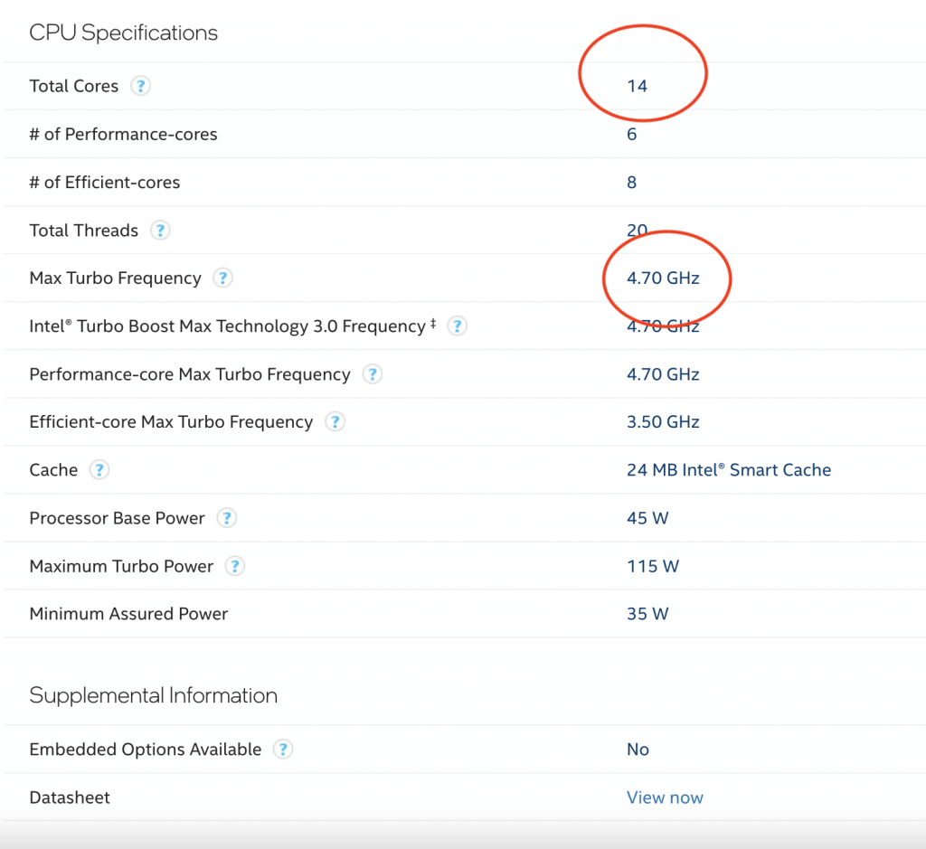The width and height of the screenshot is (926, 849).
Task: Select the circled 4.70 GHz turbo value
Action: click(x=663, y=278)
